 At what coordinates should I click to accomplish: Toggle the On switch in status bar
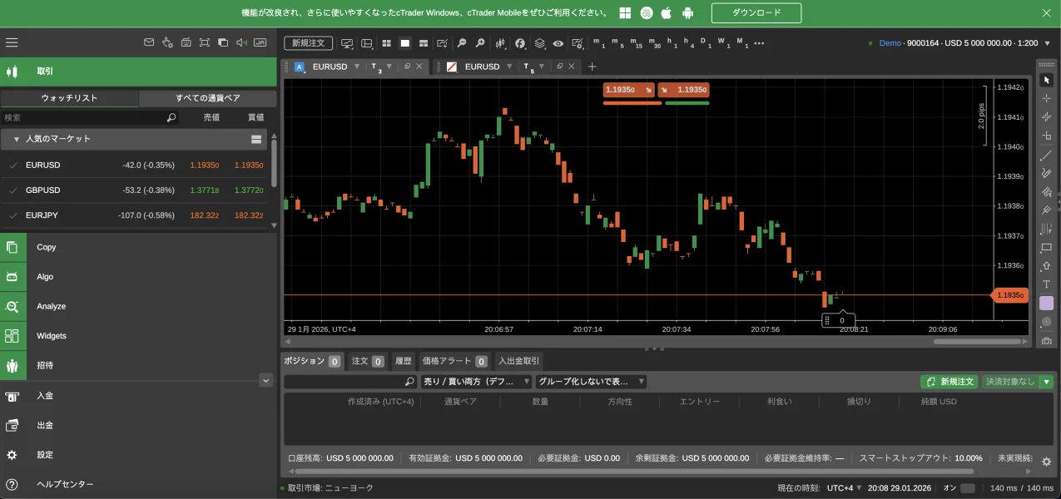(x=968, y=488)
